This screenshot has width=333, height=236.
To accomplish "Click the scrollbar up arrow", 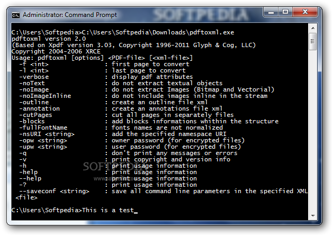I will (x=312, y=28).
